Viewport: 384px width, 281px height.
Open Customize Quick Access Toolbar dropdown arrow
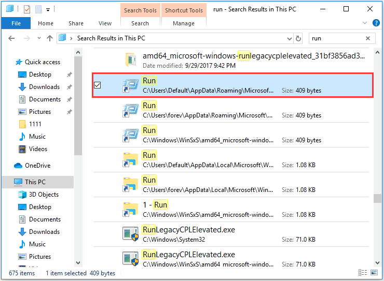pyautogui.click(x=48, y=10)
